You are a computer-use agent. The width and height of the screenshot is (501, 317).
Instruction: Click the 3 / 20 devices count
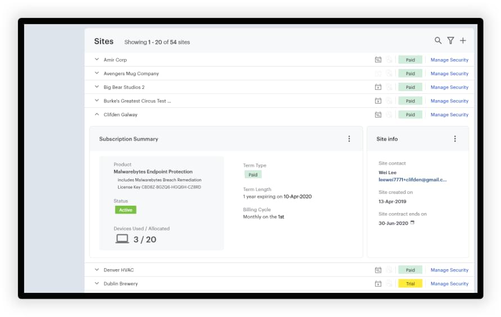click(x=145, y=239)
